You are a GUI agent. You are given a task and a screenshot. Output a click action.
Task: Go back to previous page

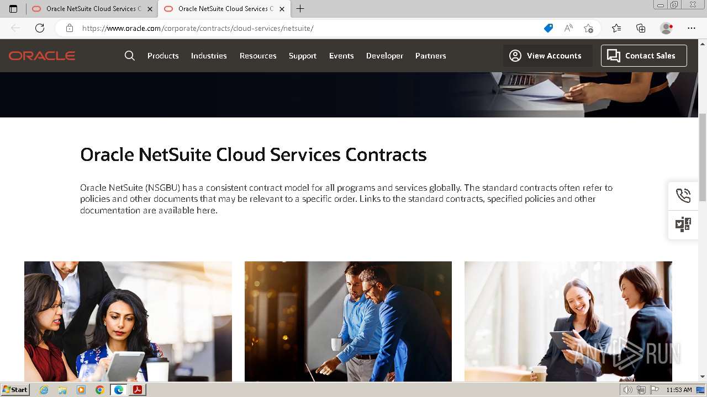tap(15, 28)
